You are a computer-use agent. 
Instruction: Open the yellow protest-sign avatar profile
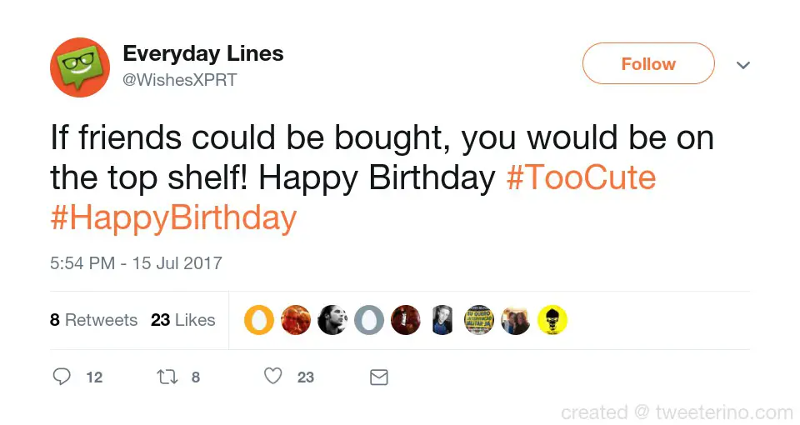coord(479,320)
